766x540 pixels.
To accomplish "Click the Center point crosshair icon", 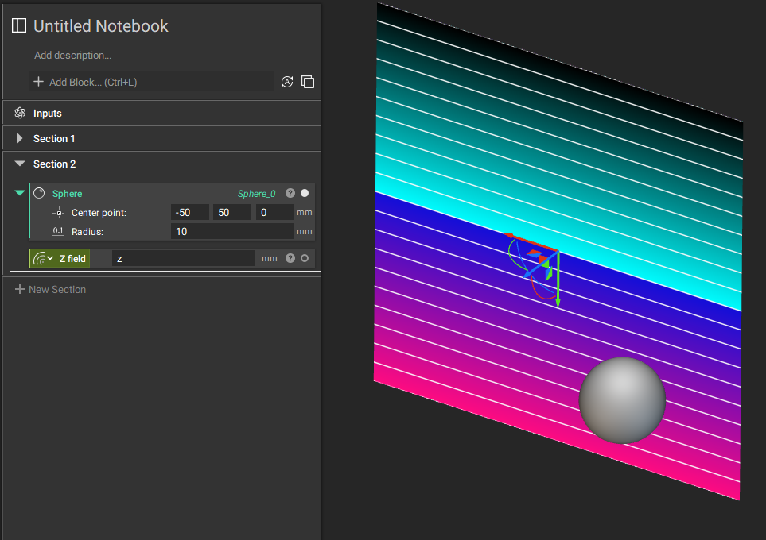I will (x=58, y=213).
